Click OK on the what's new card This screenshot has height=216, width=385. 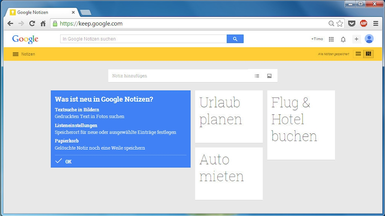point(63,161)
